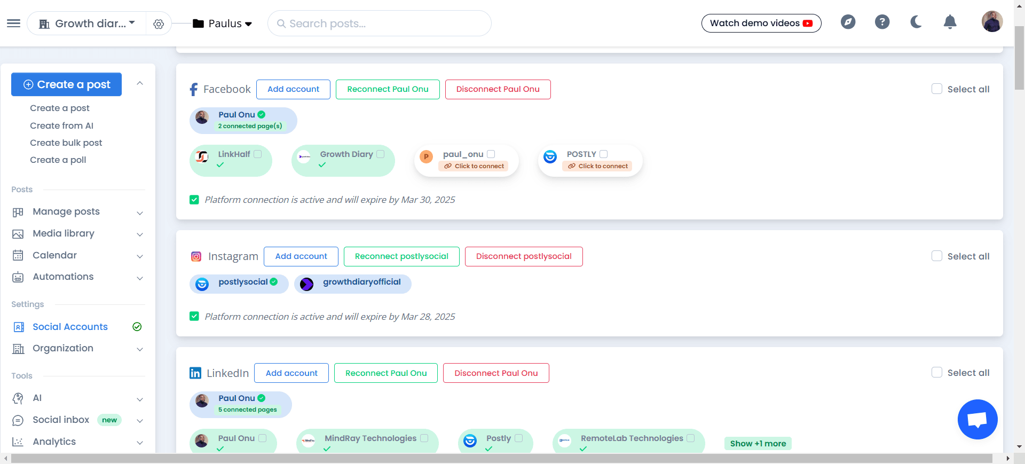Screen dimensions: 1025x464
Task: Open Social Accounts settings page
Action: point(70,327)
